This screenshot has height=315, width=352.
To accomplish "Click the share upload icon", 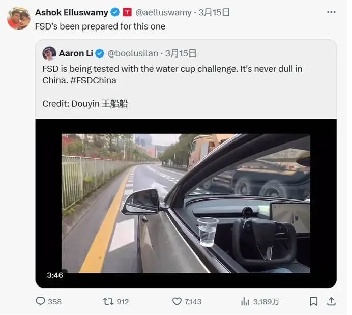I will pyautogui.click(x=331, y=301).
